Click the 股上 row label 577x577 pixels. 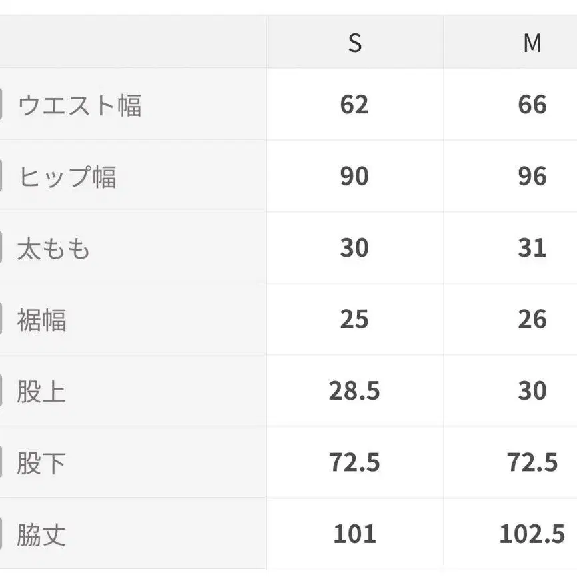click(x=41, y=391)
